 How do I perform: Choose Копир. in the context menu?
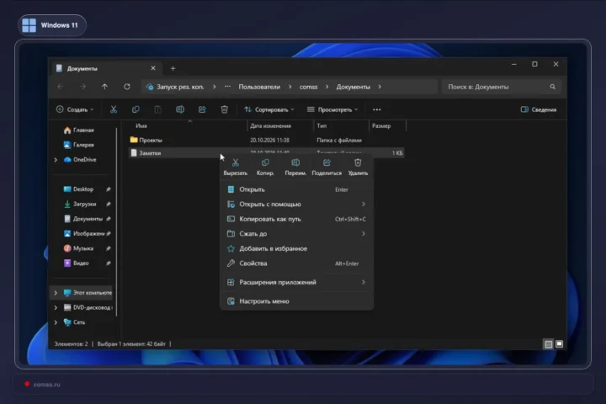coord(265,167)
